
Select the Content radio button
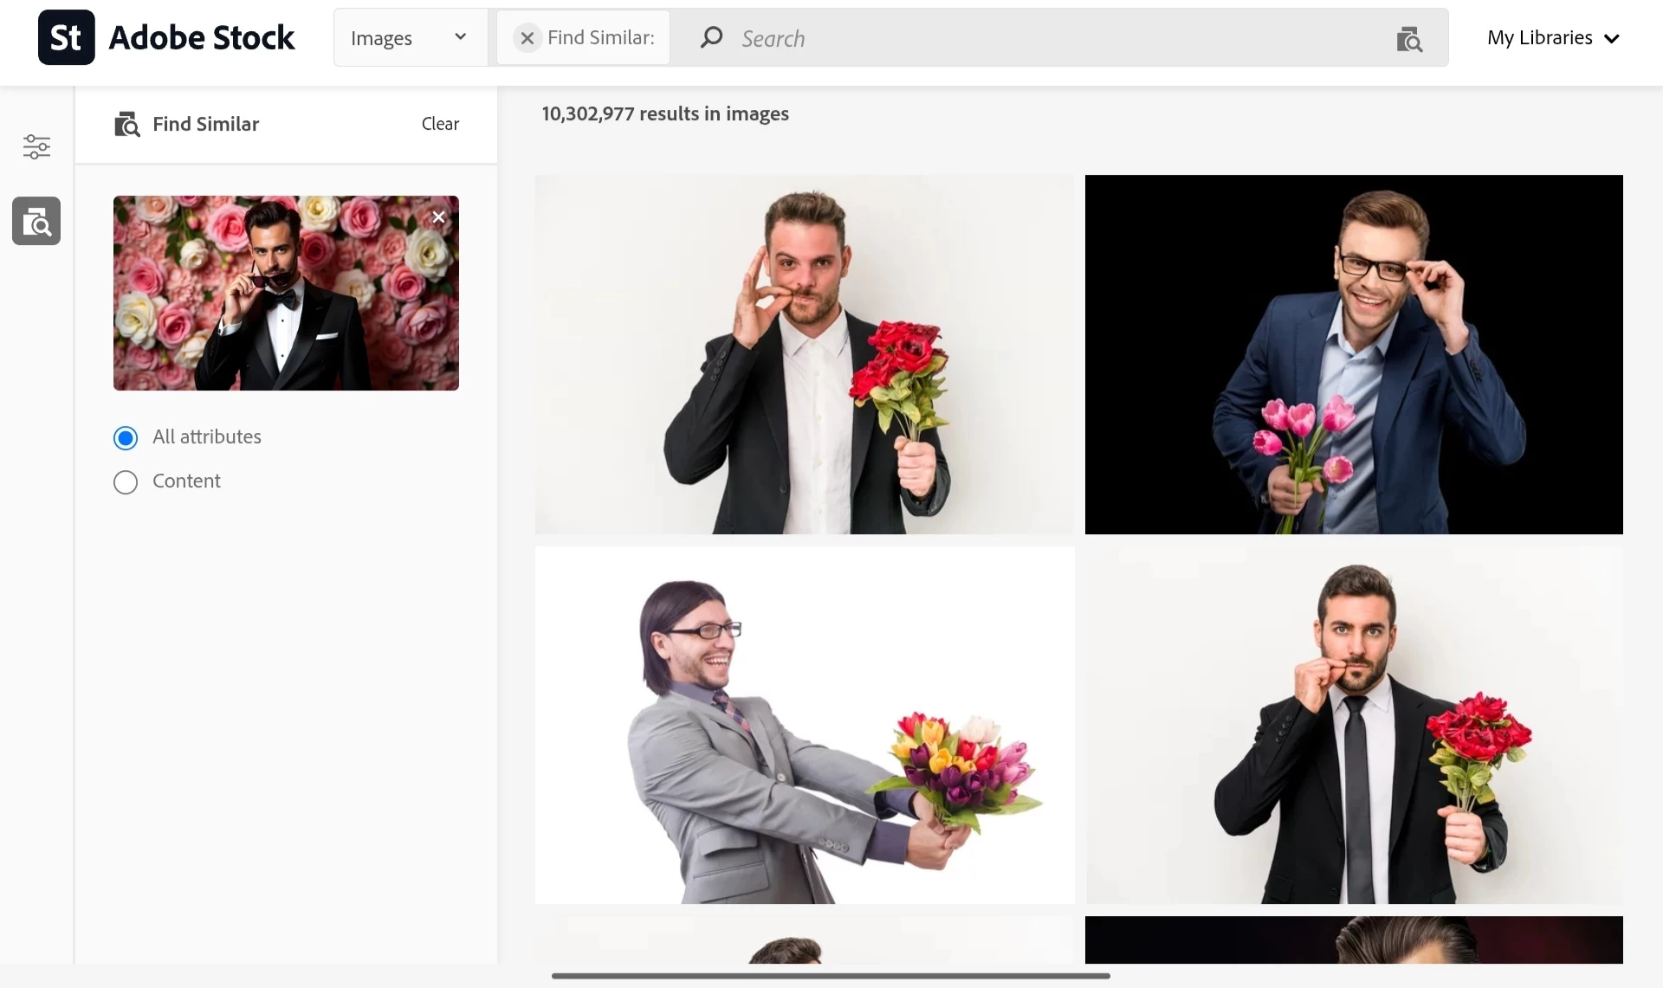[x=126, y=482]
